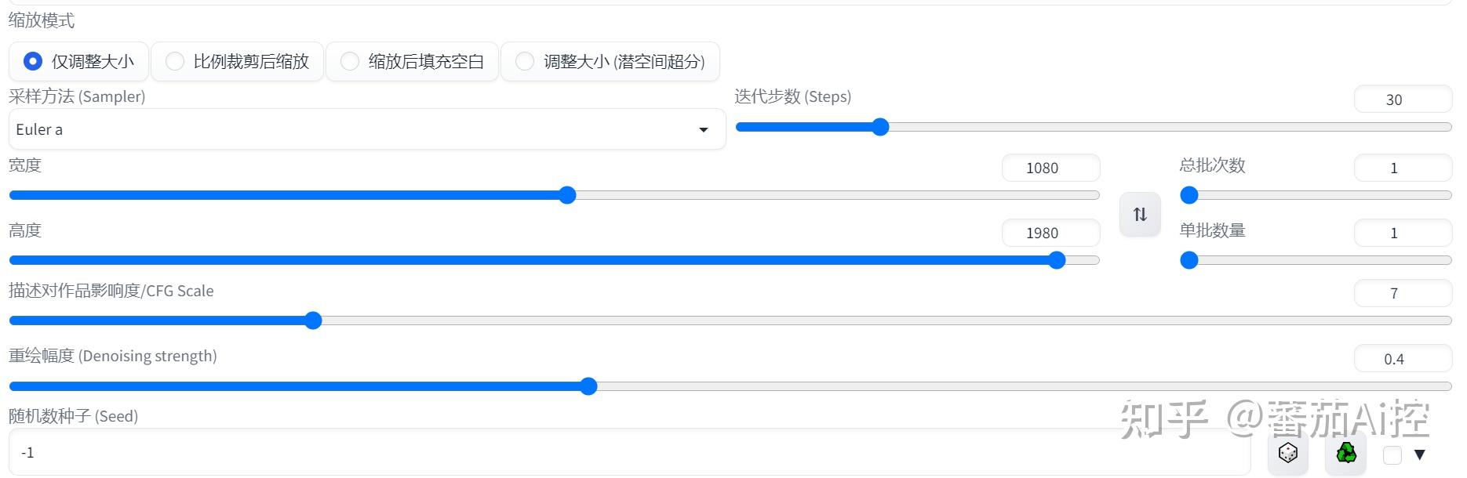The height and width of the screenshot is (478, 1467).
Task: Choose 缩放后填充空白 resize mode
Action: pyautogui.click(x=412, y=61)
